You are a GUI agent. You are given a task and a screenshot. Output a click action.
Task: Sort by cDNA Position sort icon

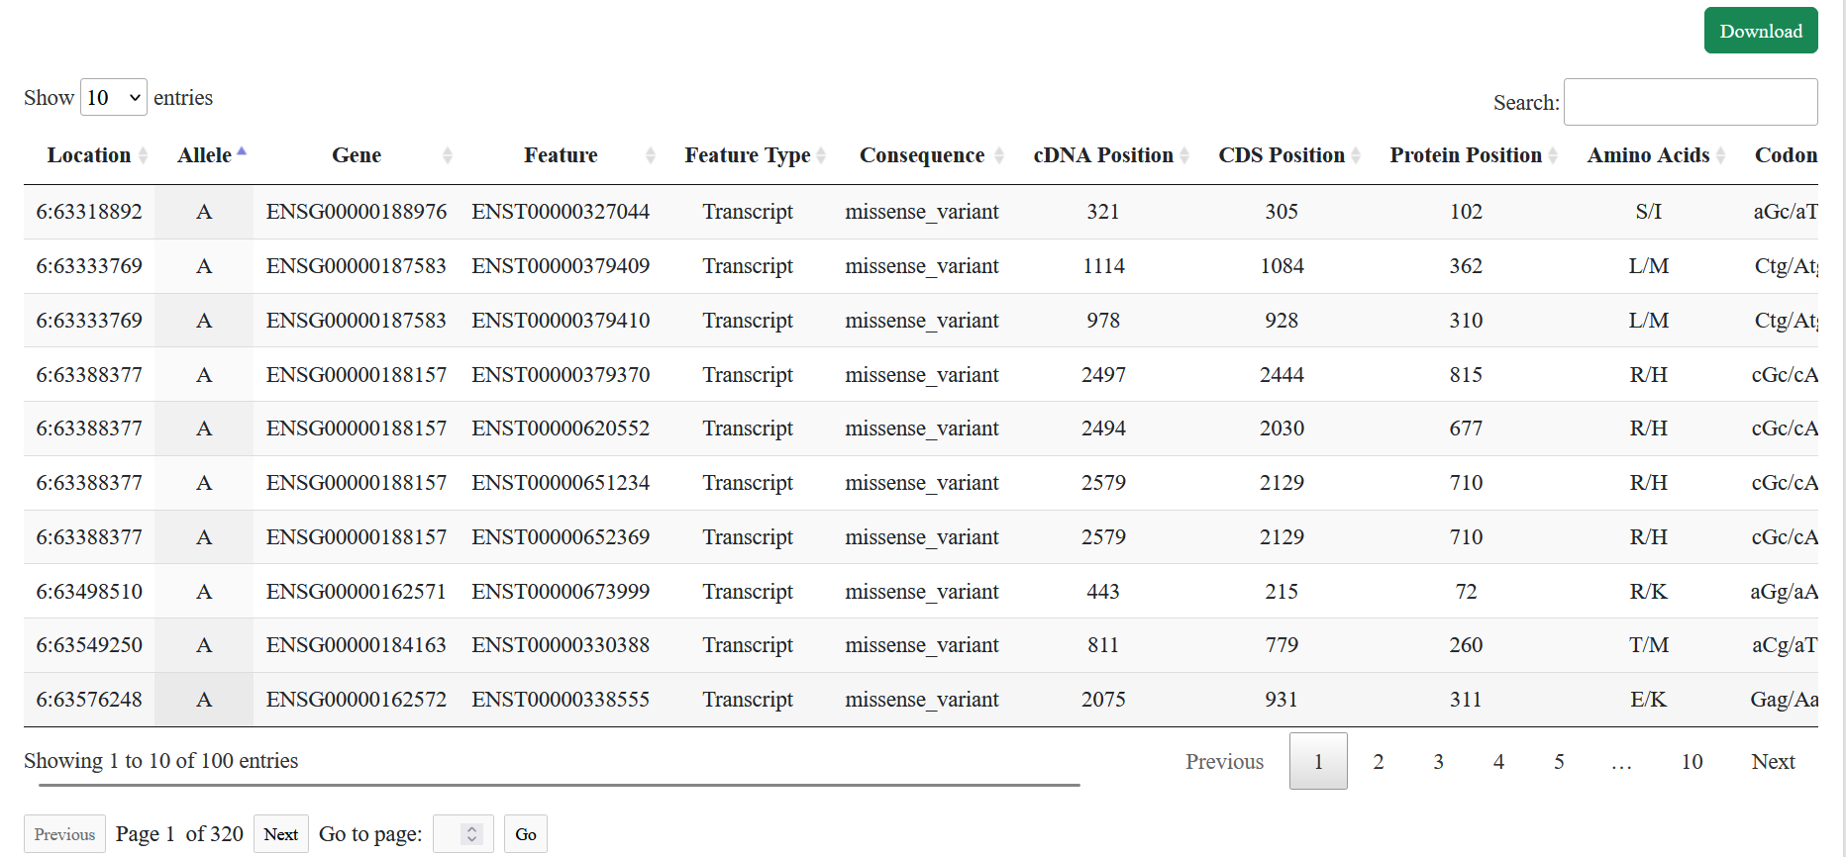click(1184, 155)
